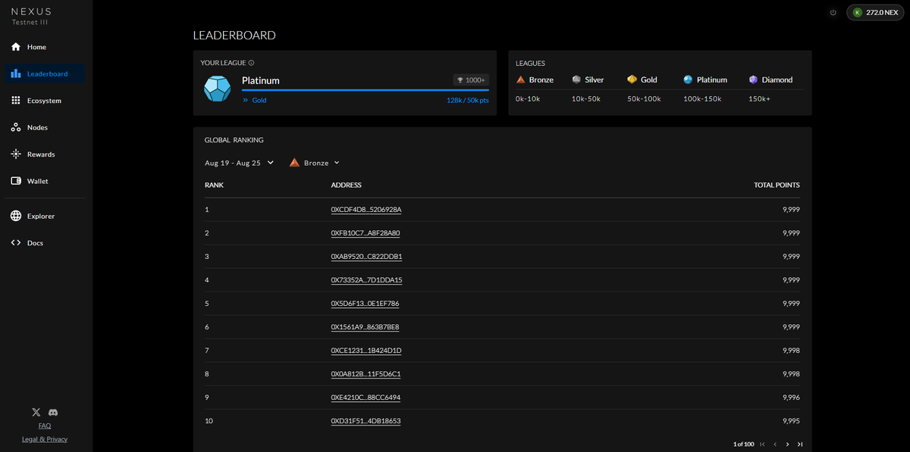Open the Discord icon in sidebar footer

(x=53, y=413)
